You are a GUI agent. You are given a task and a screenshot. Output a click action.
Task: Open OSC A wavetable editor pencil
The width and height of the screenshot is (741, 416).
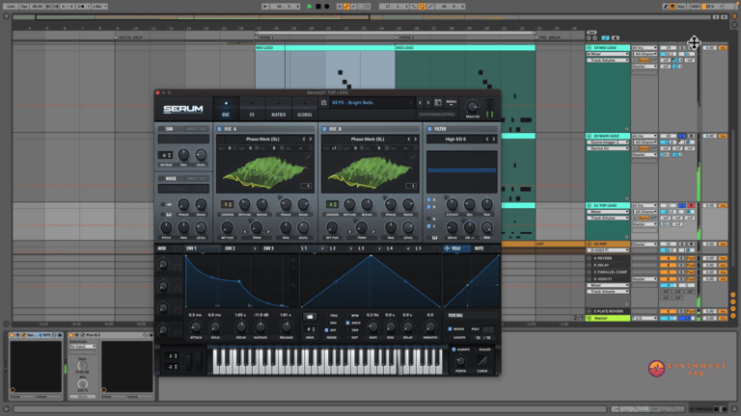point(308,157)
